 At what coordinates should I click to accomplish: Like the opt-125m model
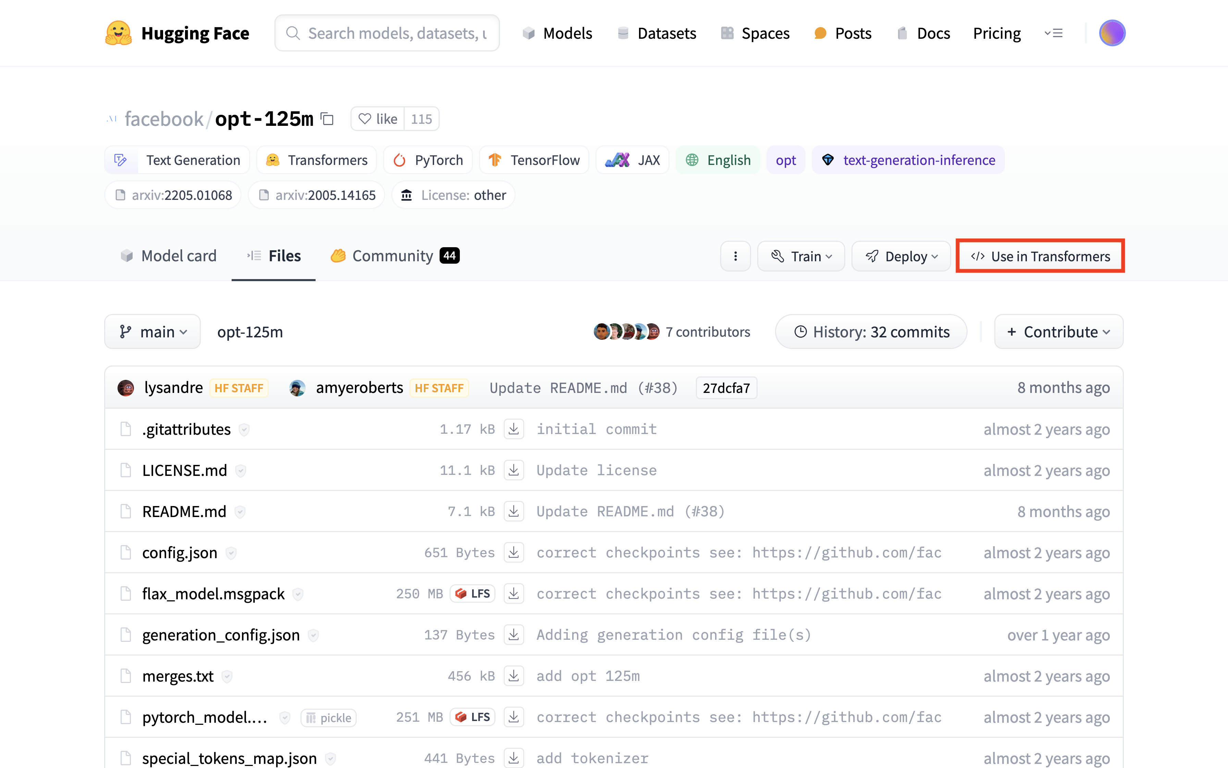click(378, 119)
